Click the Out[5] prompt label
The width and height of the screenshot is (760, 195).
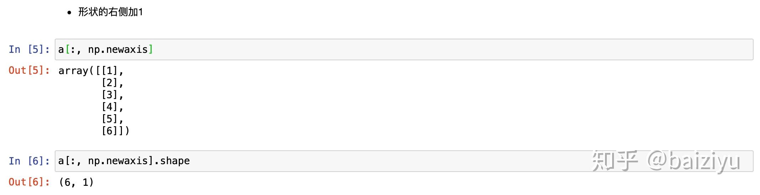(x=29, y=71)
